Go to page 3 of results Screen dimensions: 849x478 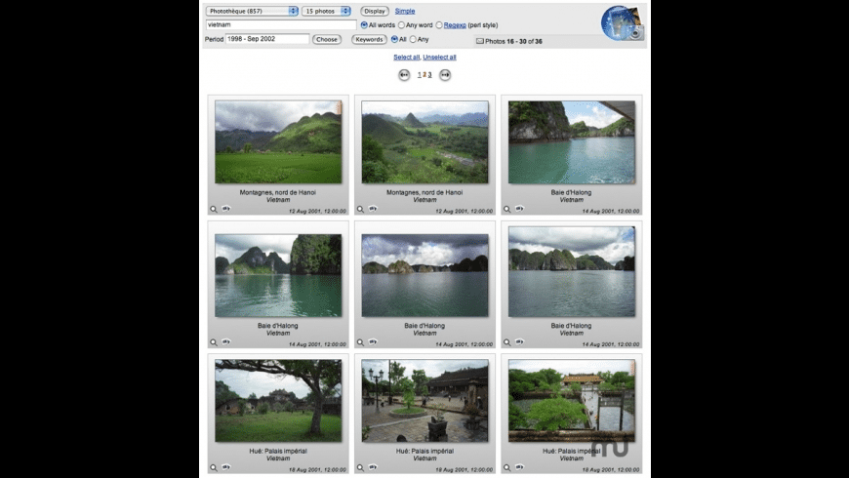pyautogui.click(x=430, y=75)
